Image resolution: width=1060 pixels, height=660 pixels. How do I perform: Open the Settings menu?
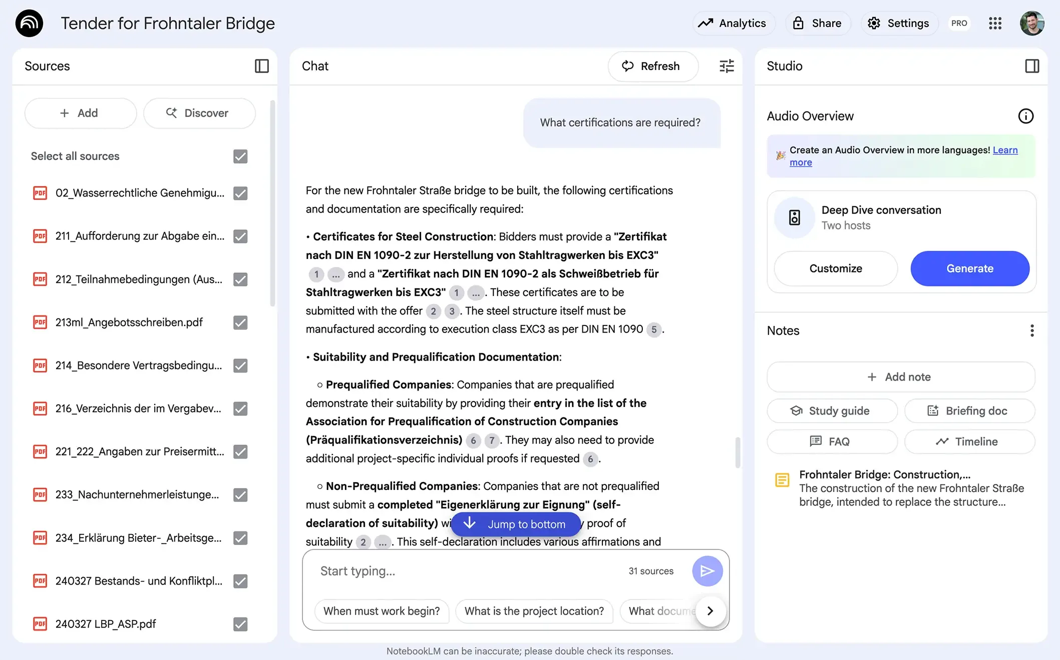coord(899,23)
